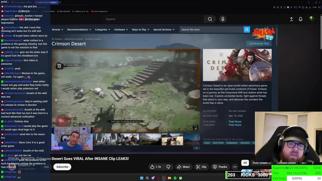
Task: Click the blue Steam store search button
Action: point(247,29)
